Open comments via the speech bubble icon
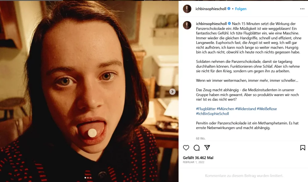 pos(197,148)
